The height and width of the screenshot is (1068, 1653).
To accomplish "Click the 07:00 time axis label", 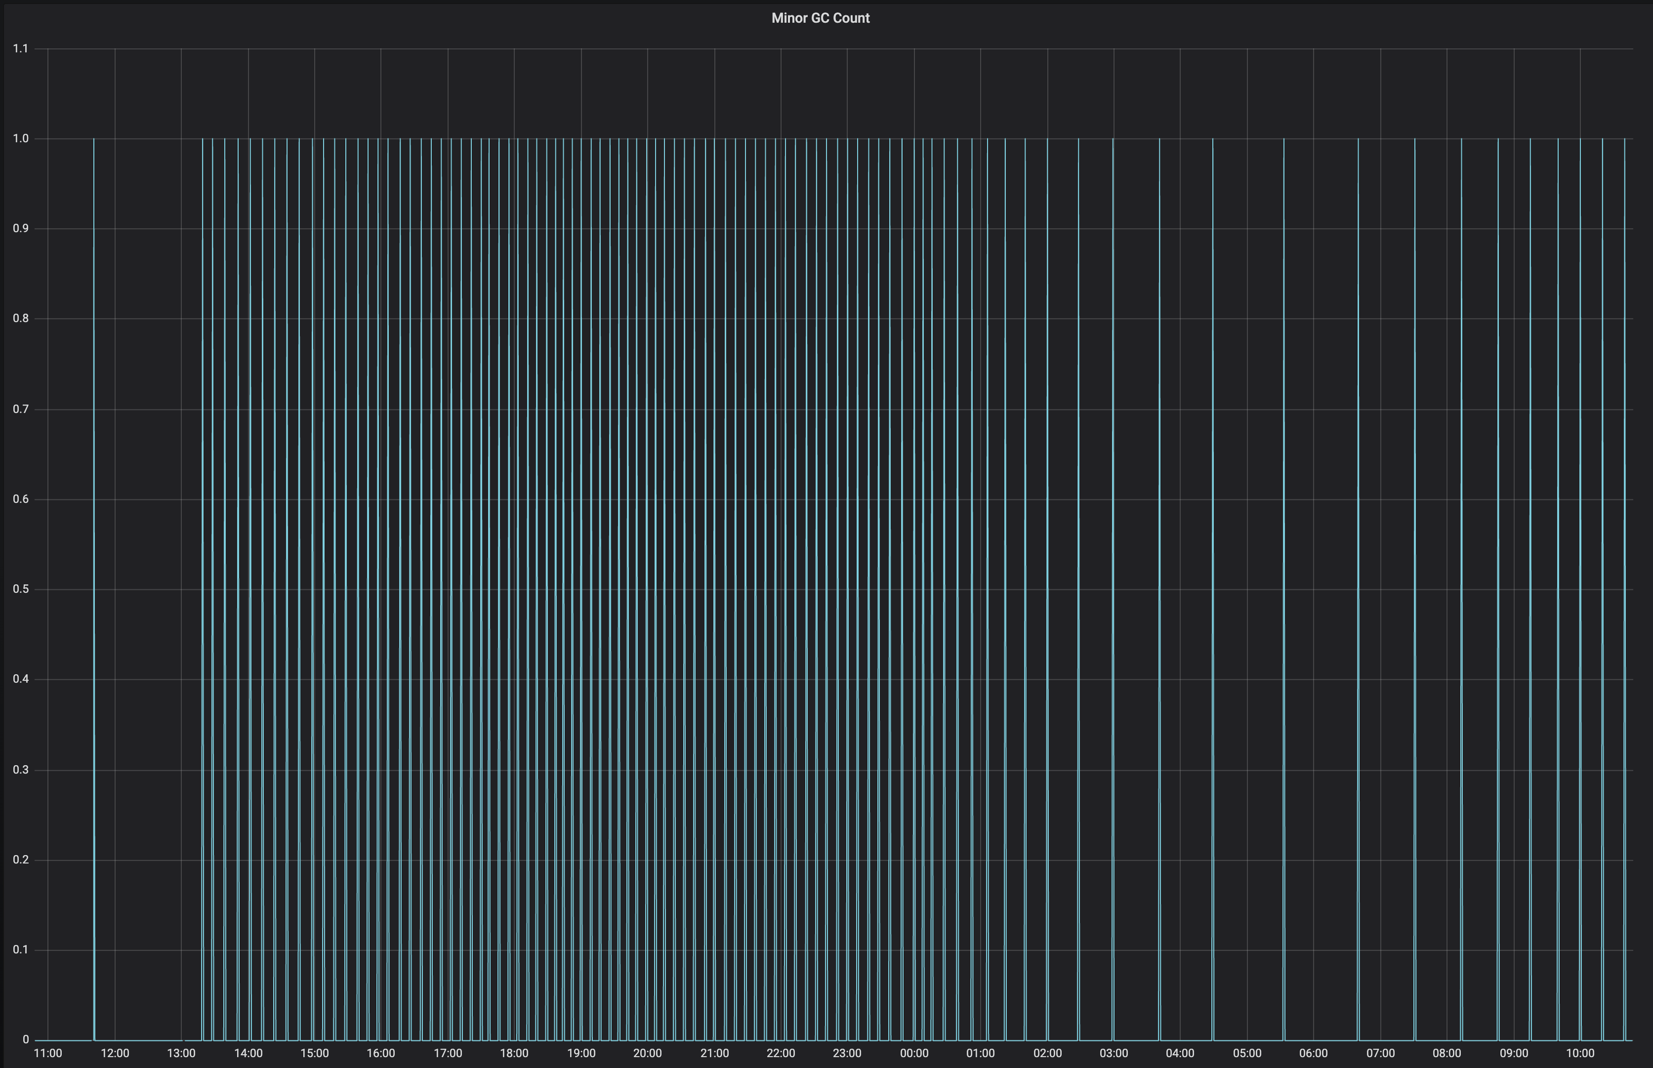I will point(1380,1054).
